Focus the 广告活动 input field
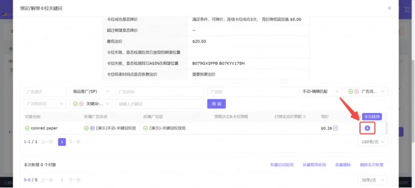Viewport: 415px width, 188px height. (160, 91)
